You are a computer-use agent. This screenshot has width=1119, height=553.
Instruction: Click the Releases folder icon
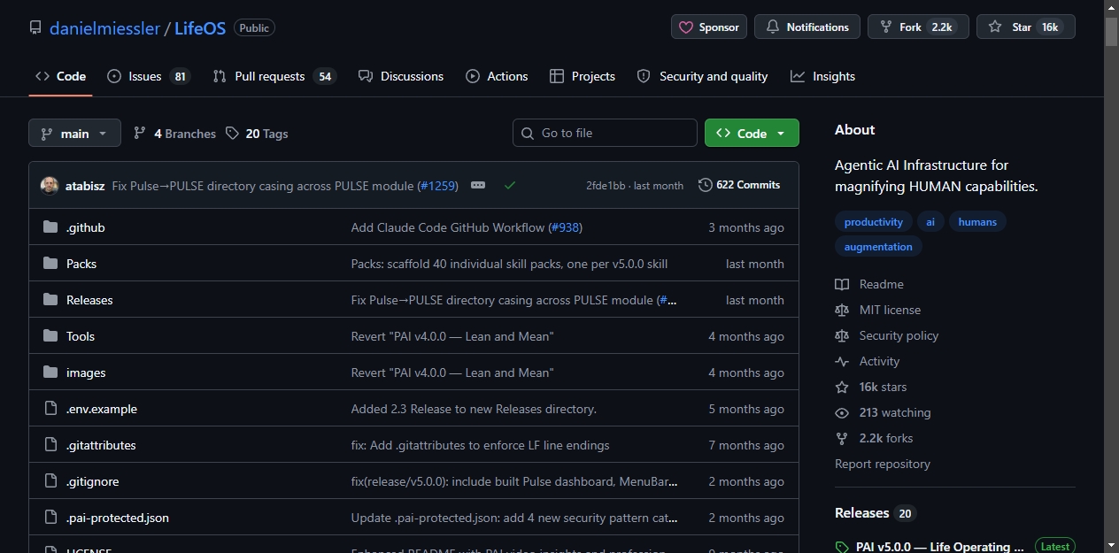(x=50, y=300)
